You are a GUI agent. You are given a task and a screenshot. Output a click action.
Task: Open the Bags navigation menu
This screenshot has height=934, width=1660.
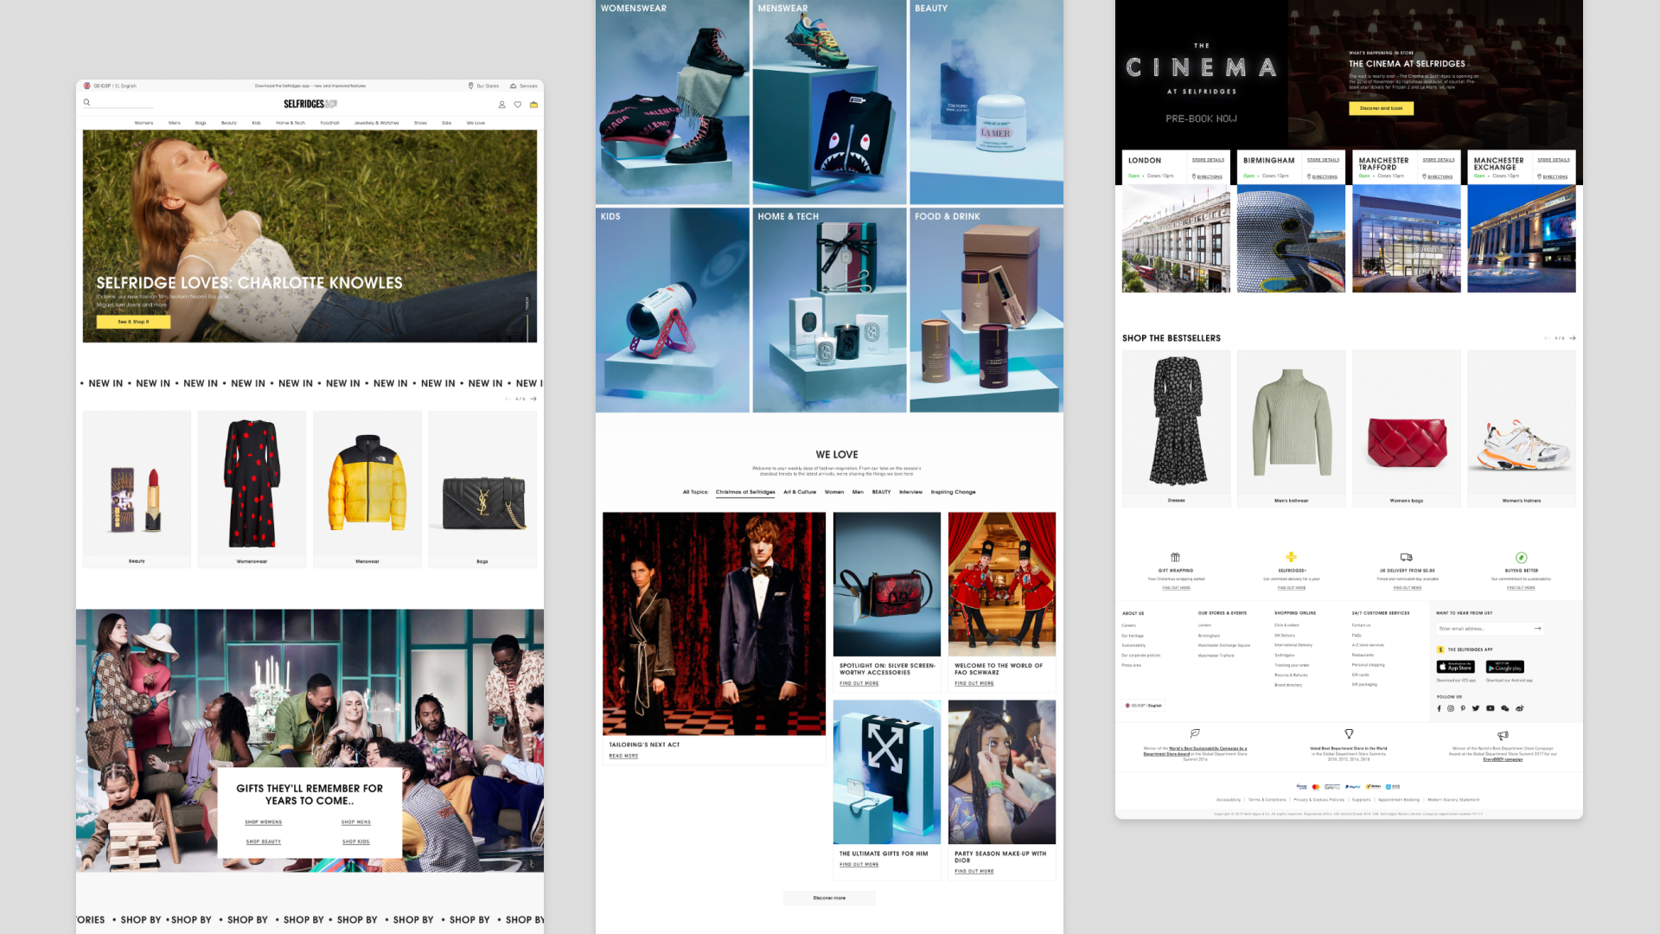coord(201,123)
